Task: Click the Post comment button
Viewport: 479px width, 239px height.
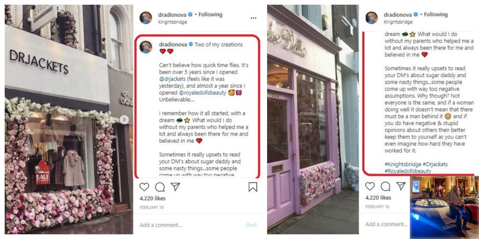Action: point(251,225)
